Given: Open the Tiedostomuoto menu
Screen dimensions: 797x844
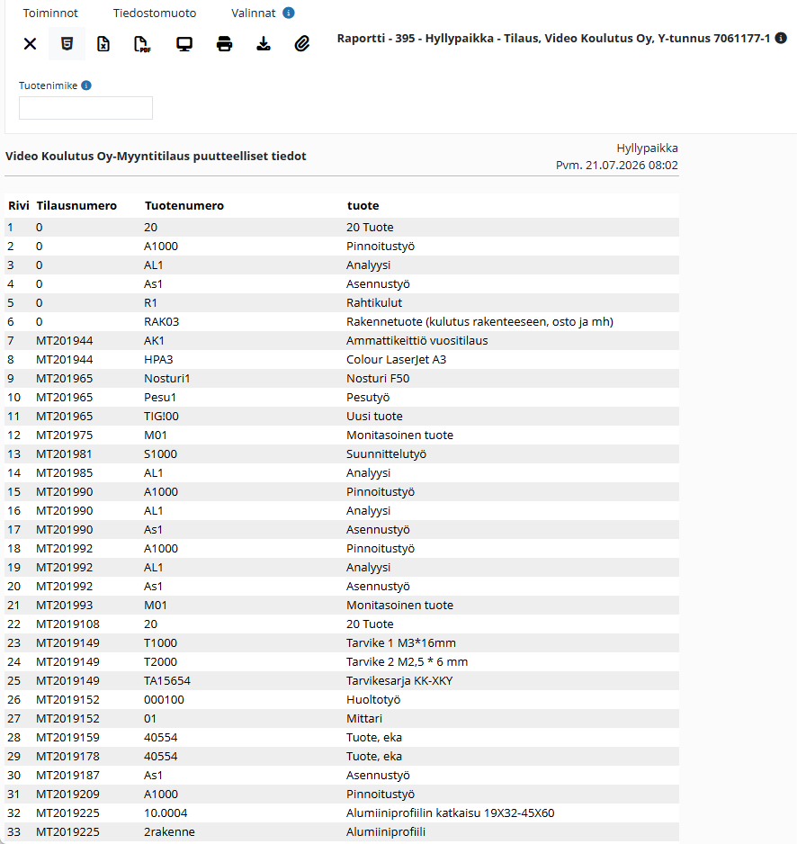Looking at the screenshot, I should pyautogui.click(x=155, y=13).
